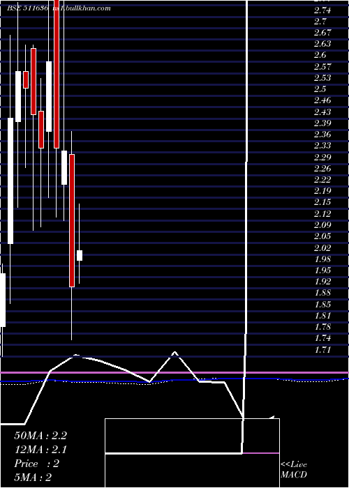349x488 pixels.
Task: Choose the 1.88 price level label
Action: [x=322, y=293]
